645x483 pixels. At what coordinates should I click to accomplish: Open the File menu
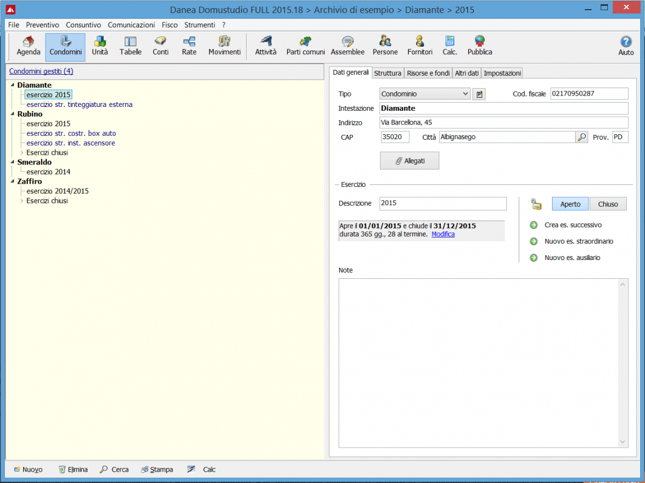(x=13, y=25)
